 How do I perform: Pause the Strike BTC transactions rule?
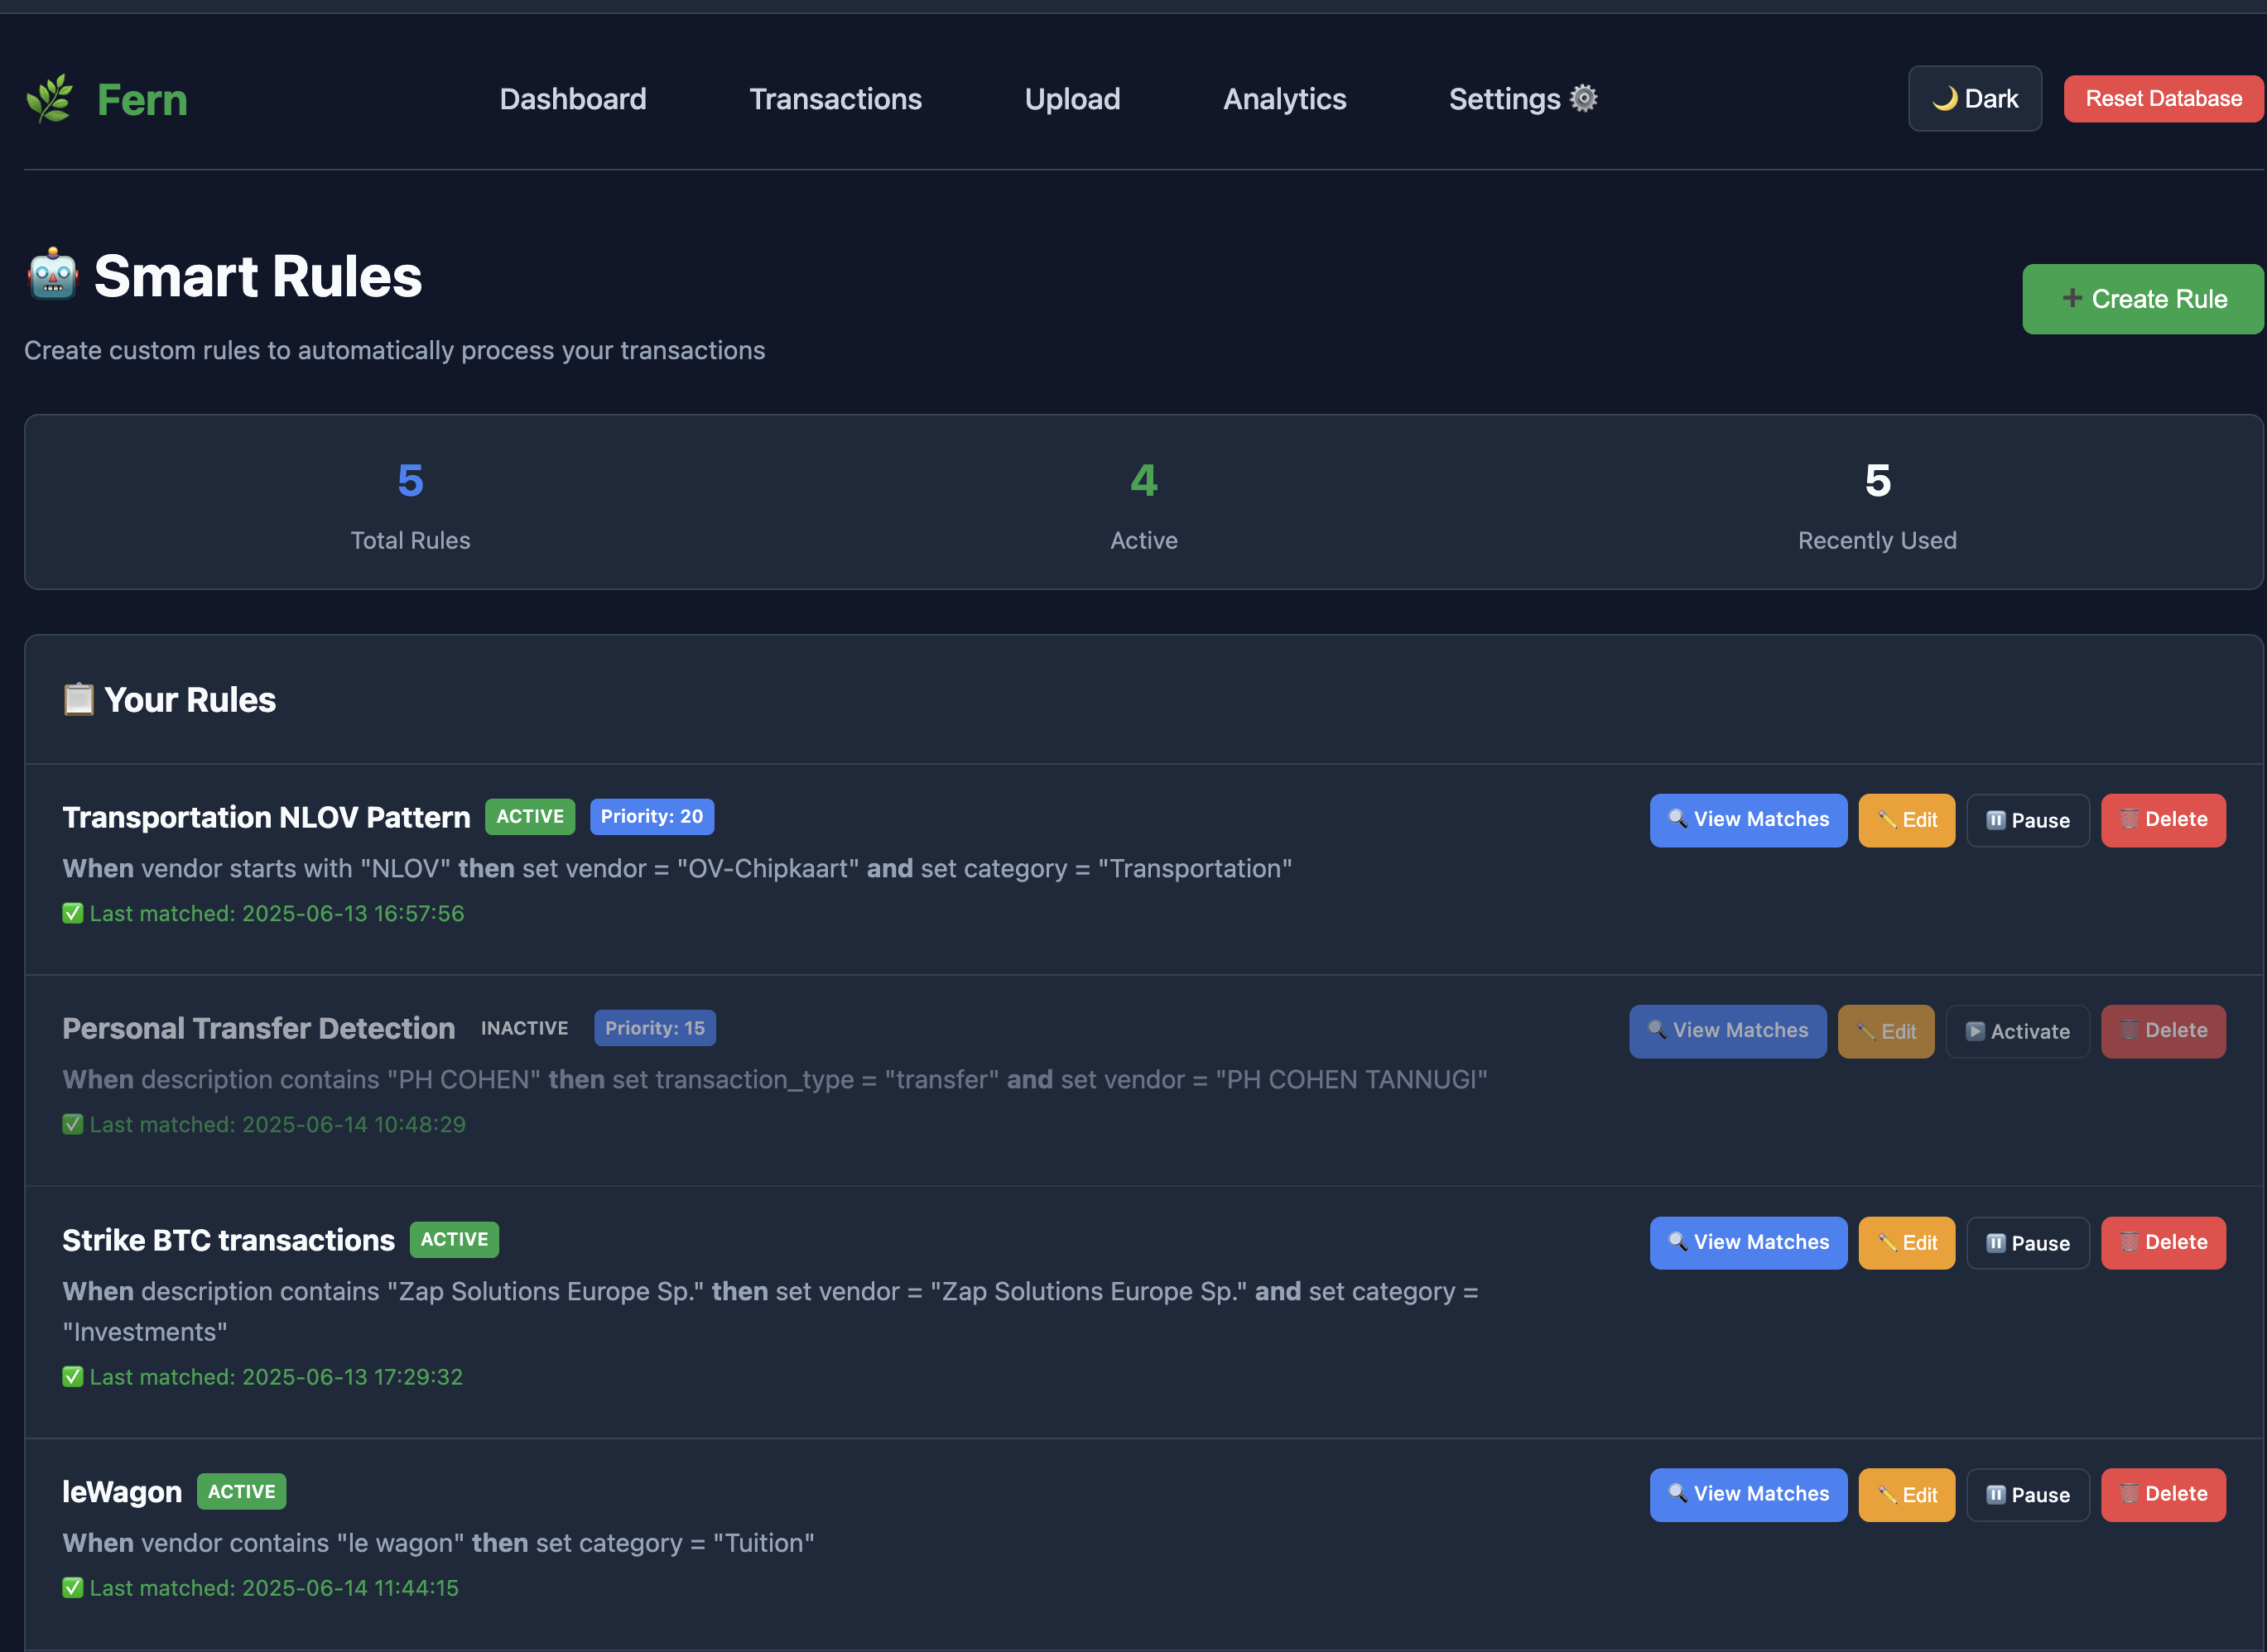2028,1243
